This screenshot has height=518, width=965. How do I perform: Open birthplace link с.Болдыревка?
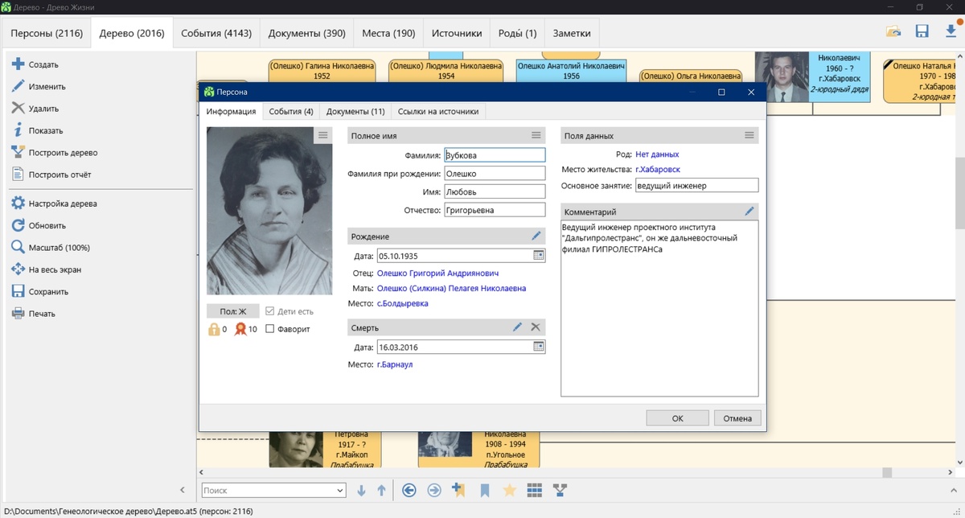[x=403, y=303]
